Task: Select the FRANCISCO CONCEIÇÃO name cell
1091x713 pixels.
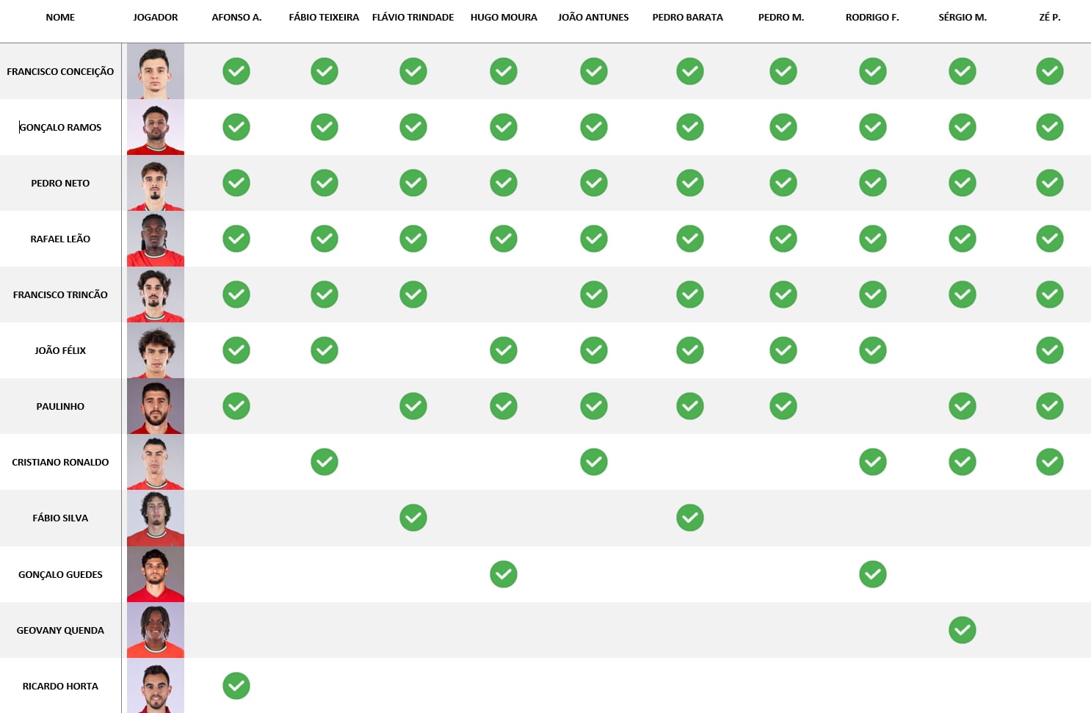Action: [60, 71]
